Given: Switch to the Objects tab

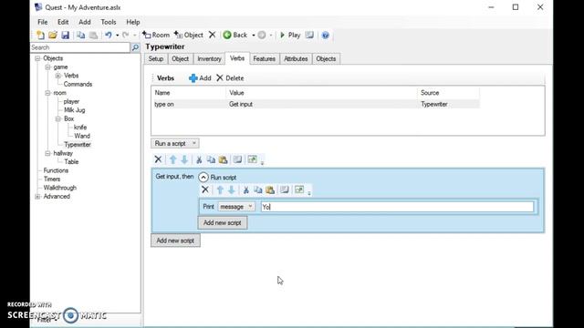Looking at the screenshot, I should 326,58.
